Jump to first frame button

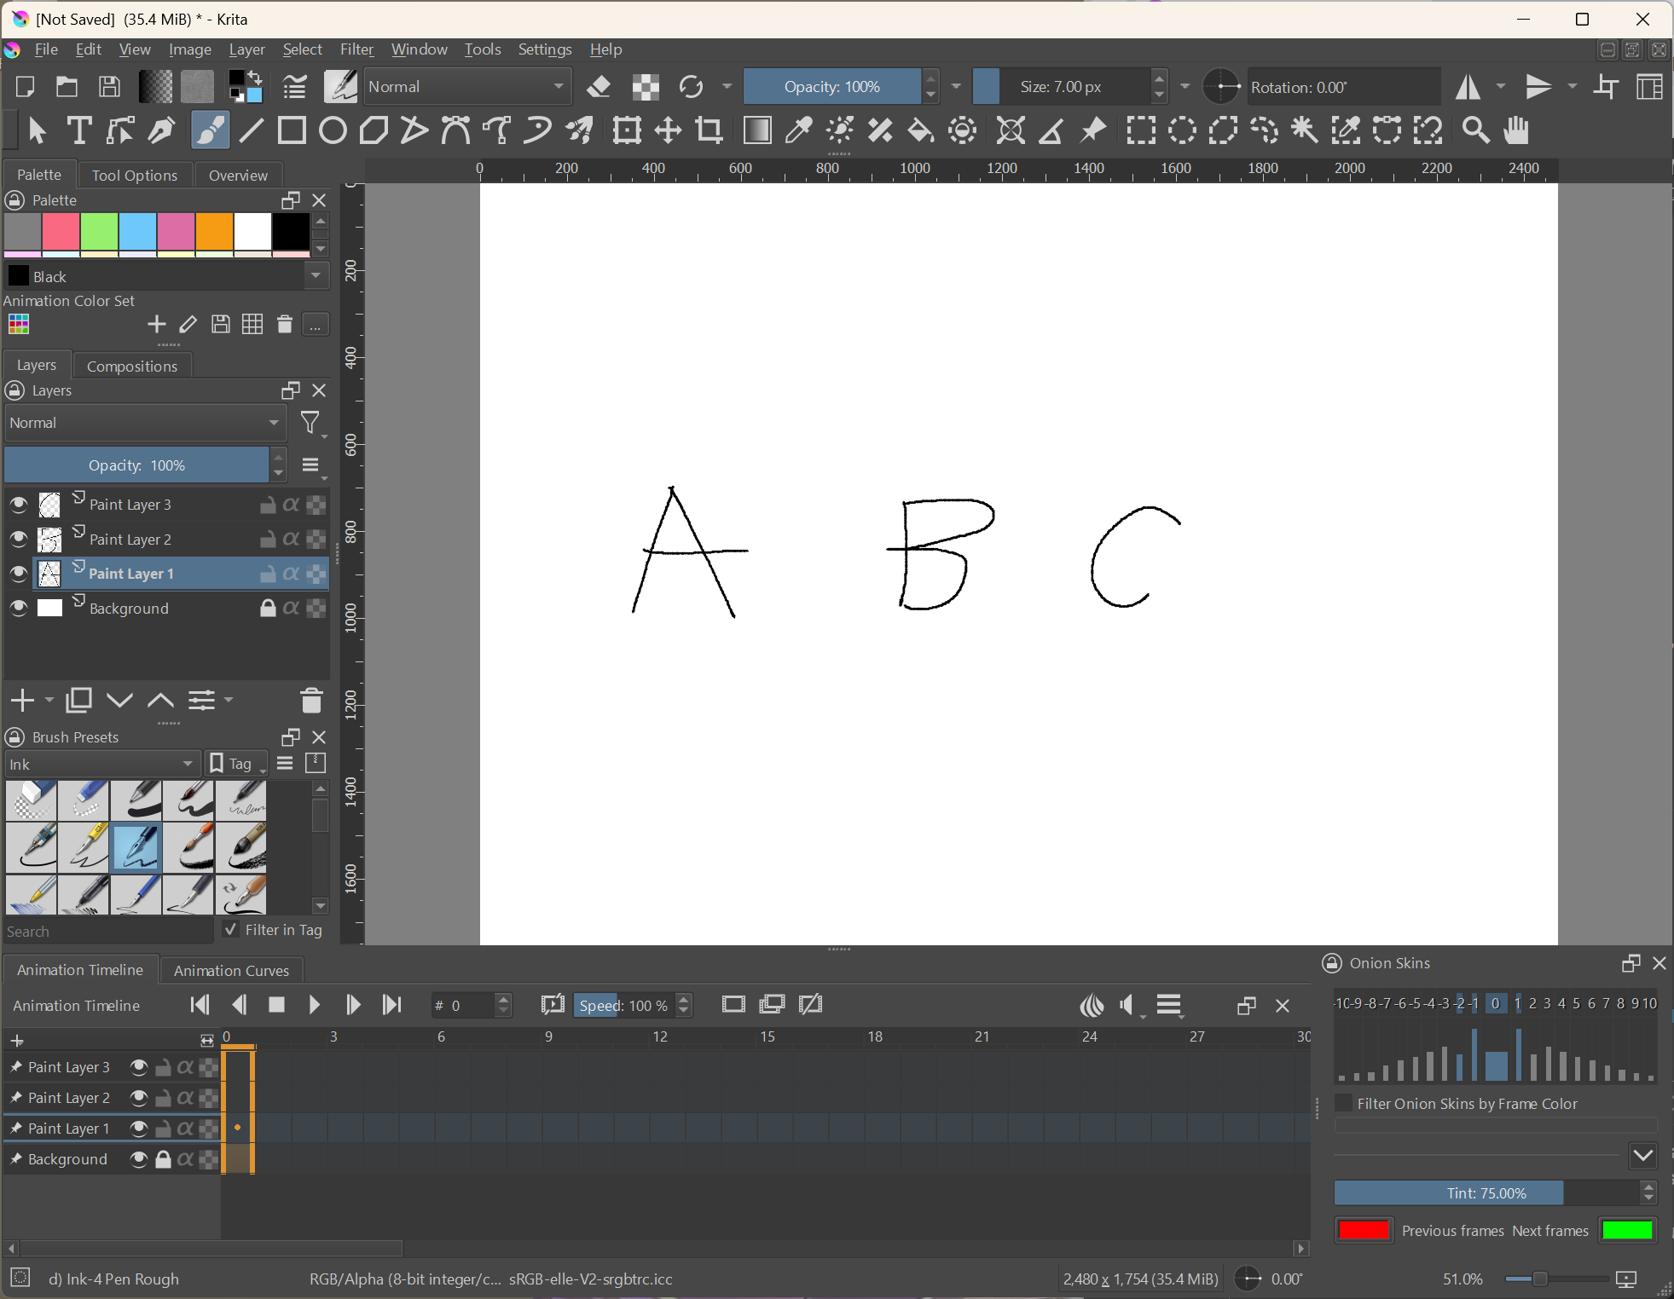coord(200,1006)
